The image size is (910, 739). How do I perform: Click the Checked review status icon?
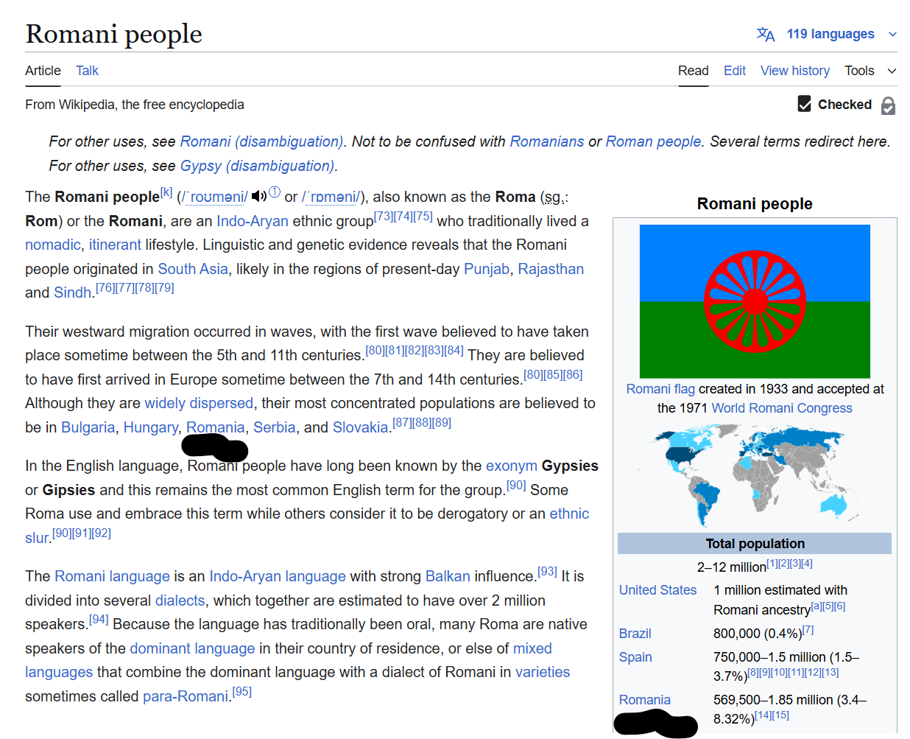pyautogui.click(x=805, y=104)
